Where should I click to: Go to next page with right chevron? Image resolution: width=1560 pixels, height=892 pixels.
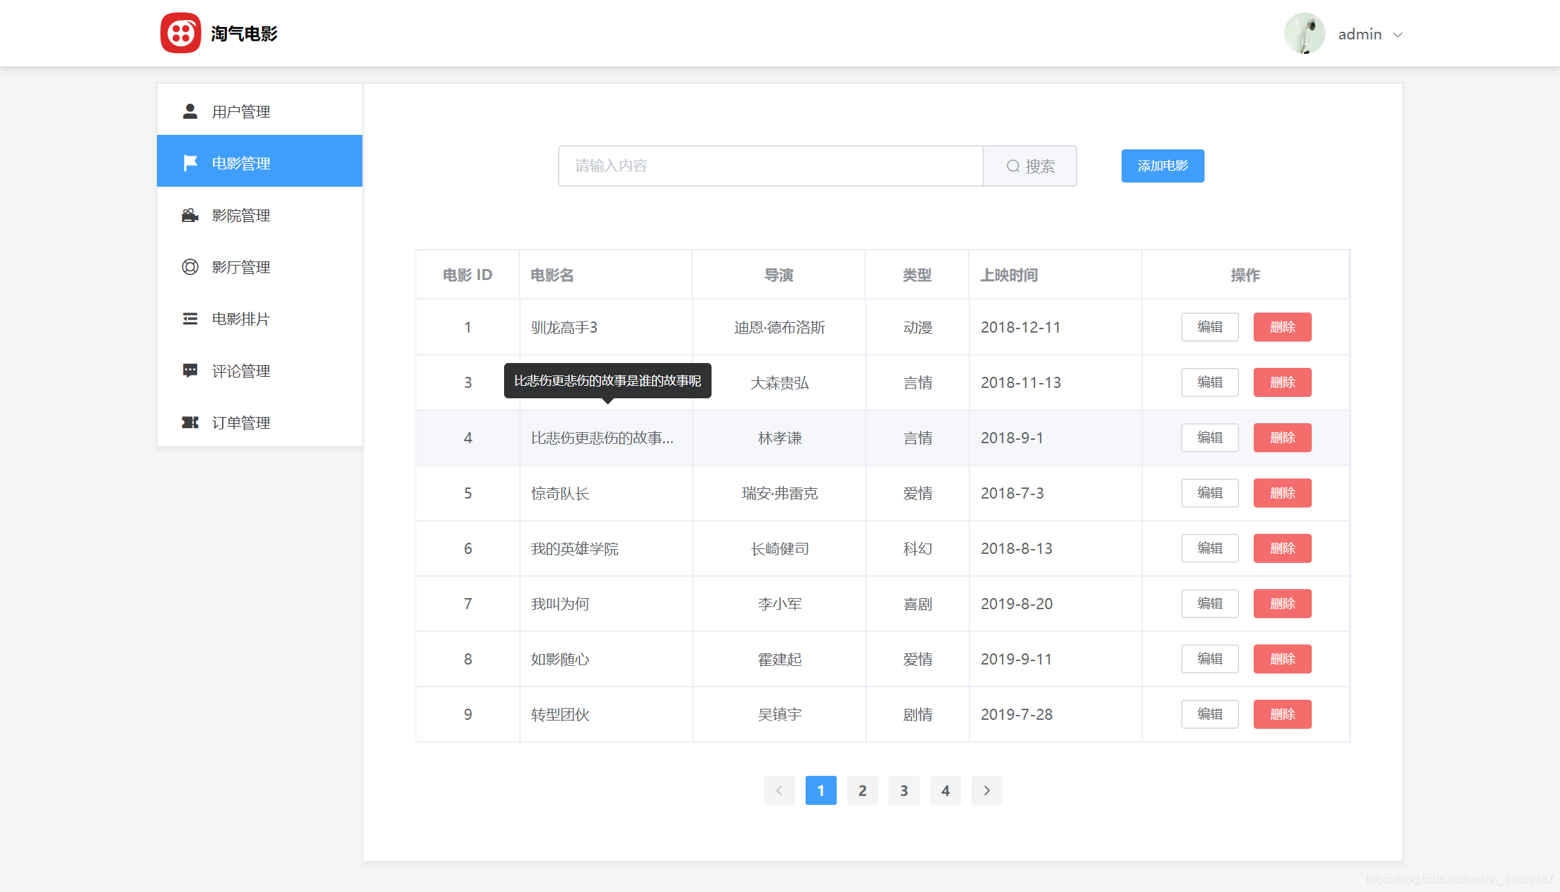pyautogui.click(x=987, y=790)
